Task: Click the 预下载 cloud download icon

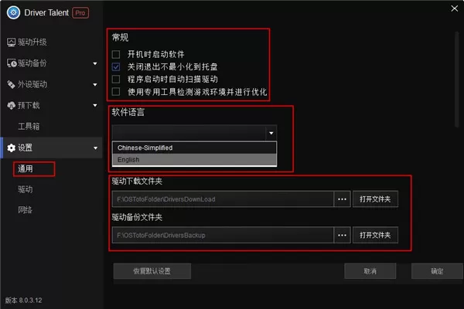Action: (12, 106)
